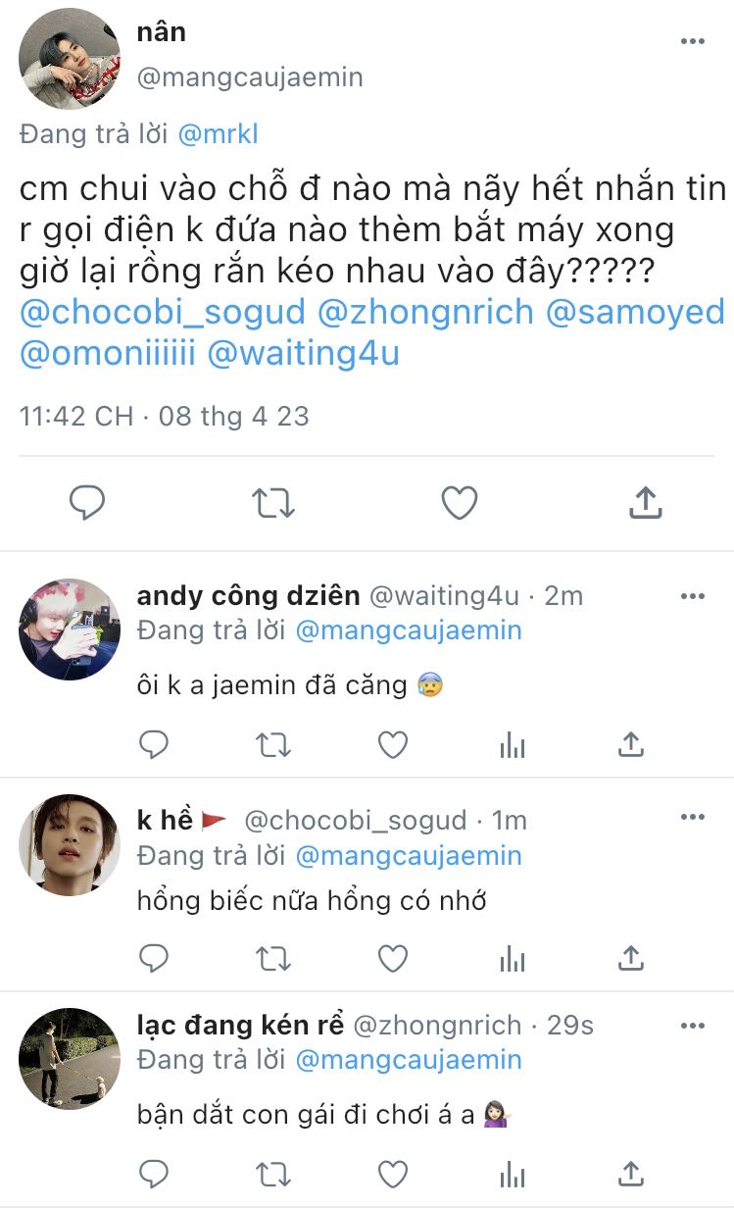Like andy công dziên's reply

(393, 746)
